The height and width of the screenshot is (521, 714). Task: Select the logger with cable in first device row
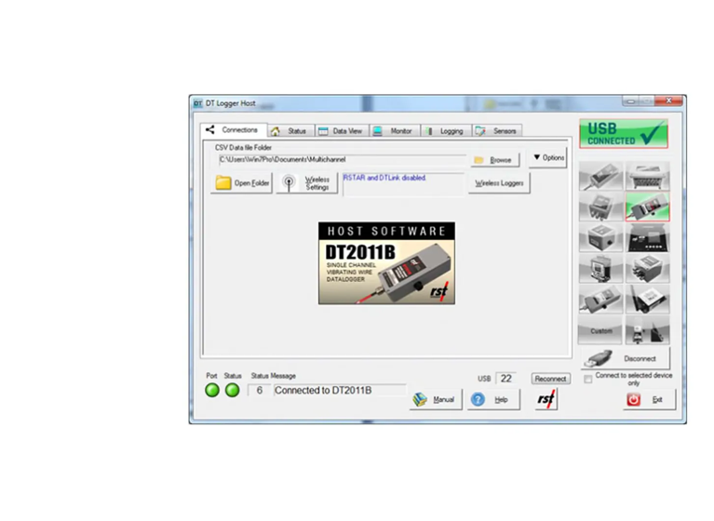(x=600, y=176)
